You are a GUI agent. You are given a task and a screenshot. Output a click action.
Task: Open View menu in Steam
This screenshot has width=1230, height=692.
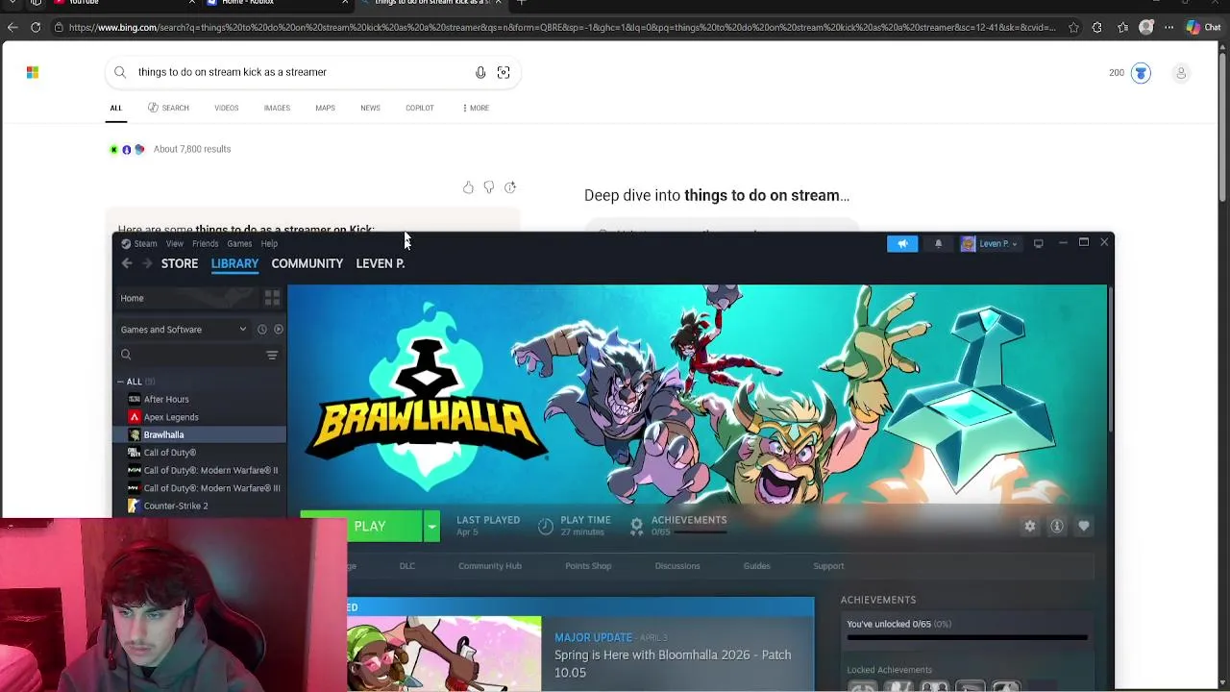[x=175, y=244]
